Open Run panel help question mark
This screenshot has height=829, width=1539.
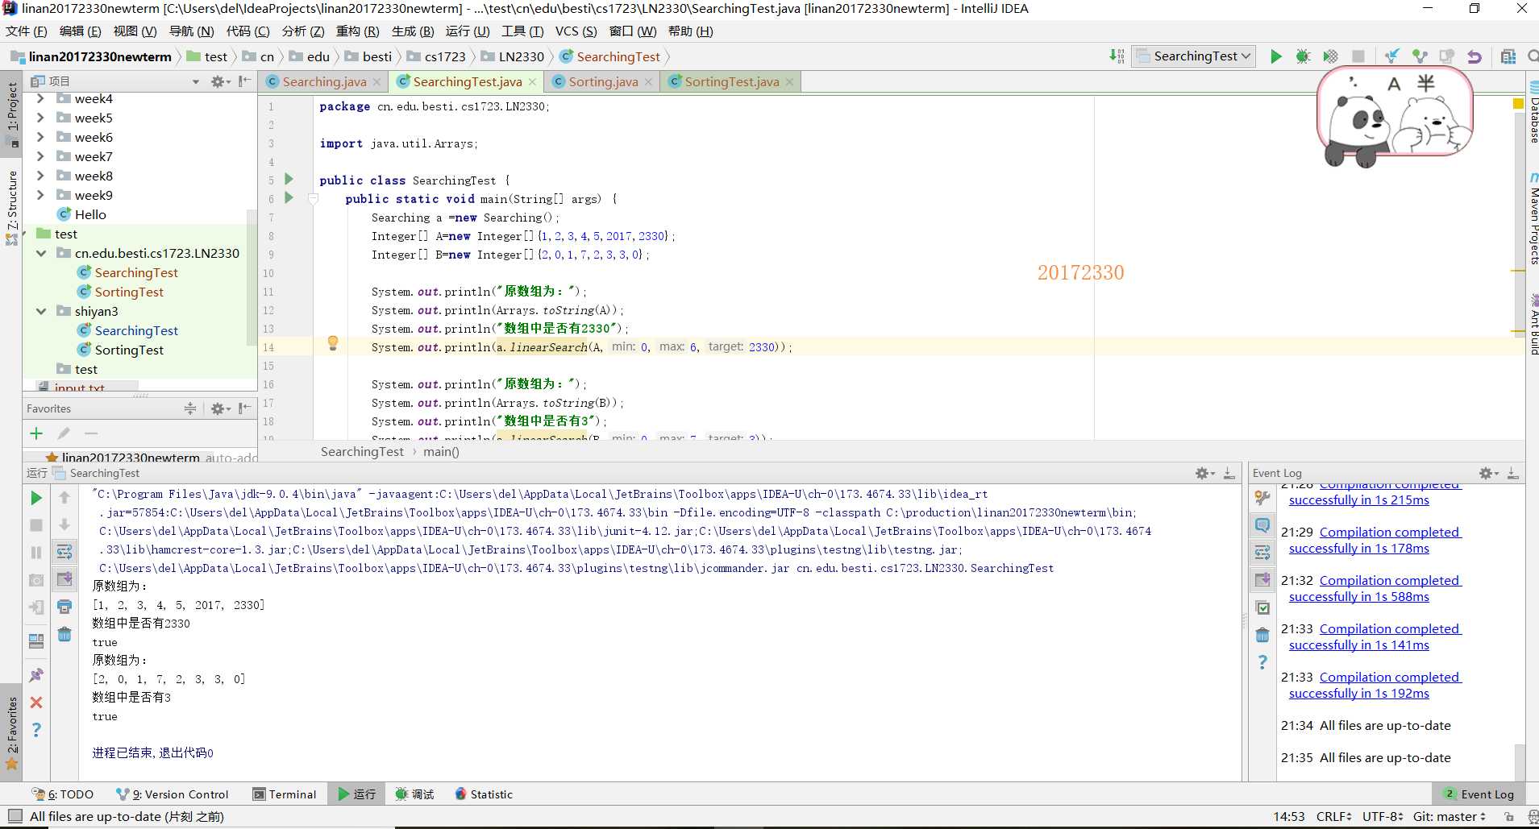[x=36, y=730]
